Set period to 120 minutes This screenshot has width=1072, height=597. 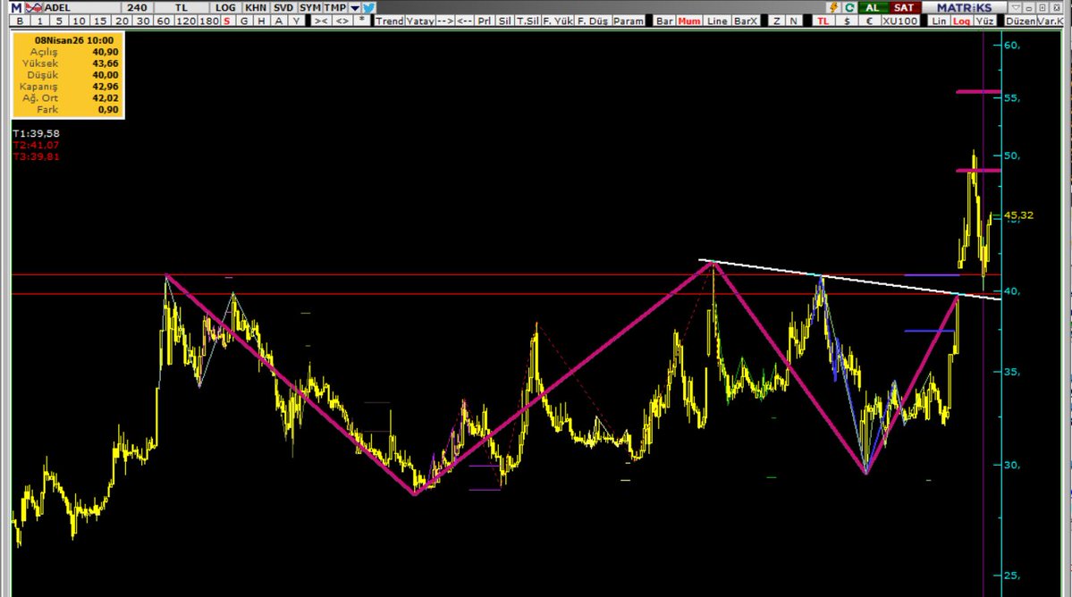tap(186, 21)
